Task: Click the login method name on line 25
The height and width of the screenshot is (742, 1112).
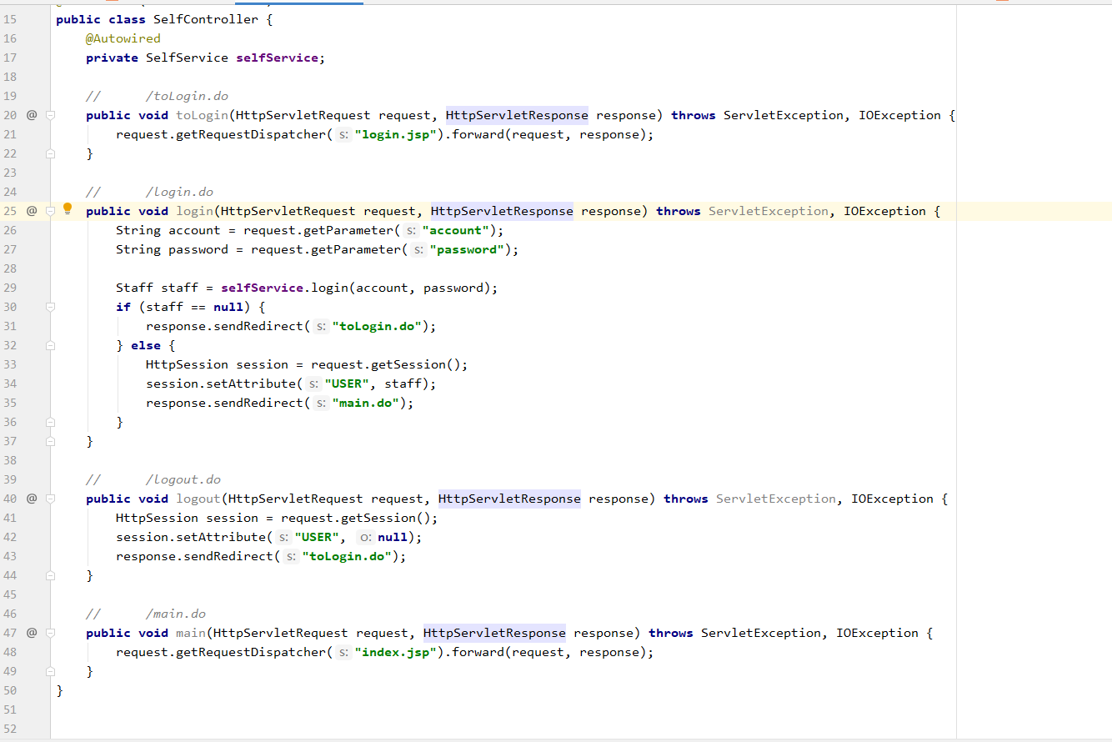Action: click(x=194, y=211)
